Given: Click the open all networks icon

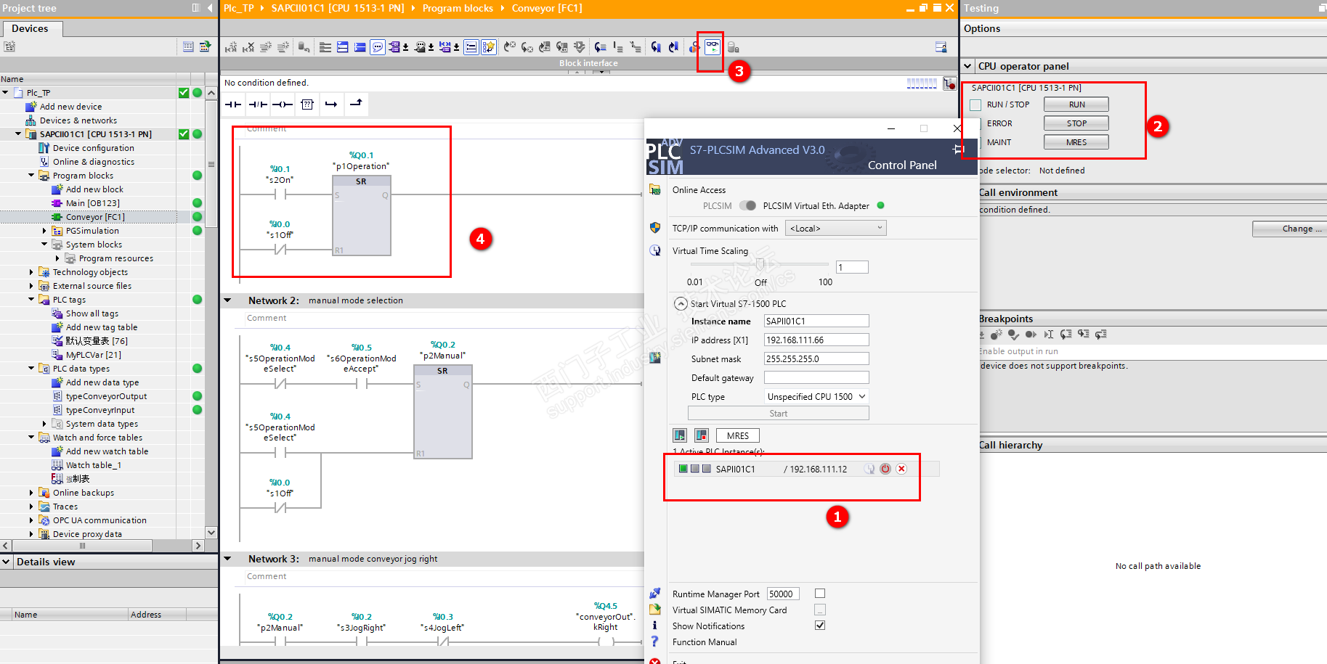Looking at the screenshot, I should coord(342,47).
